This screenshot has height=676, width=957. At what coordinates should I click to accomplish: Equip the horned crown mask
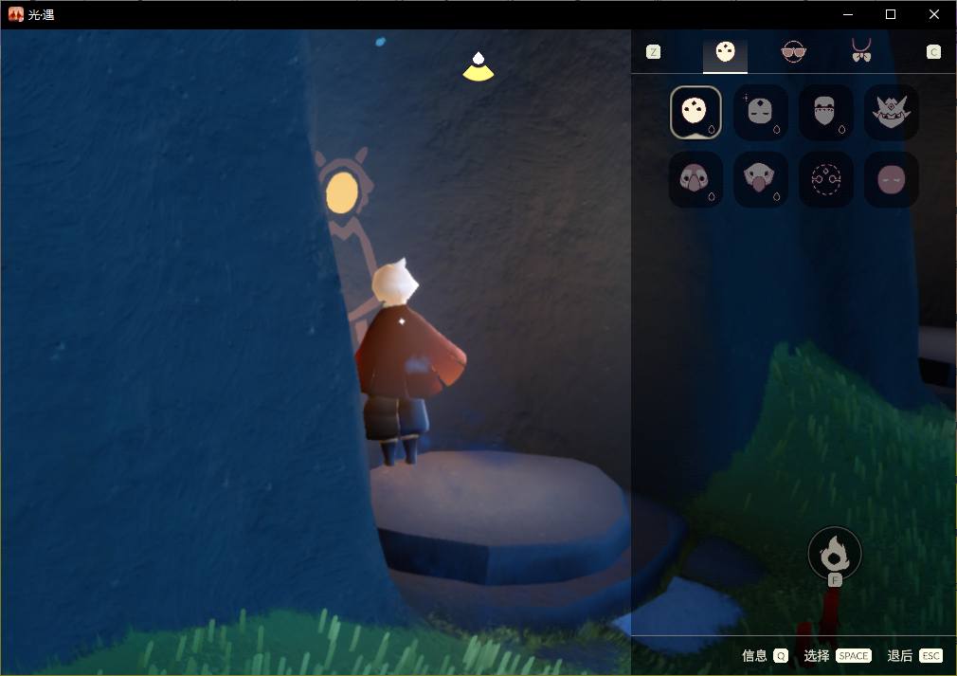pyautogui.click(x=891, y=113)
